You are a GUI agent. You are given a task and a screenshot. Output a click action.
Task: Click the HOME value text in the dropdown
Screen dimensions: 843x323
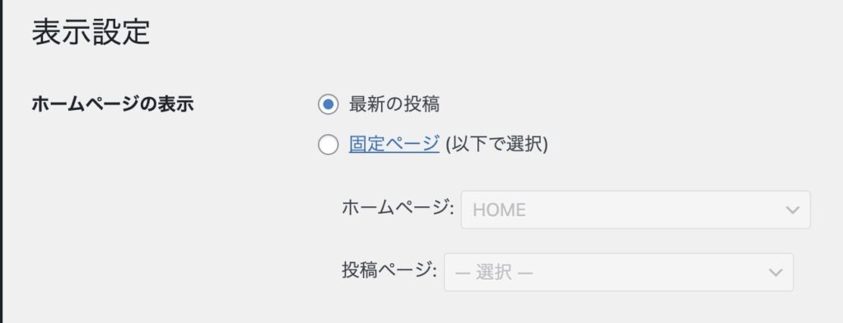pos(499,210)
